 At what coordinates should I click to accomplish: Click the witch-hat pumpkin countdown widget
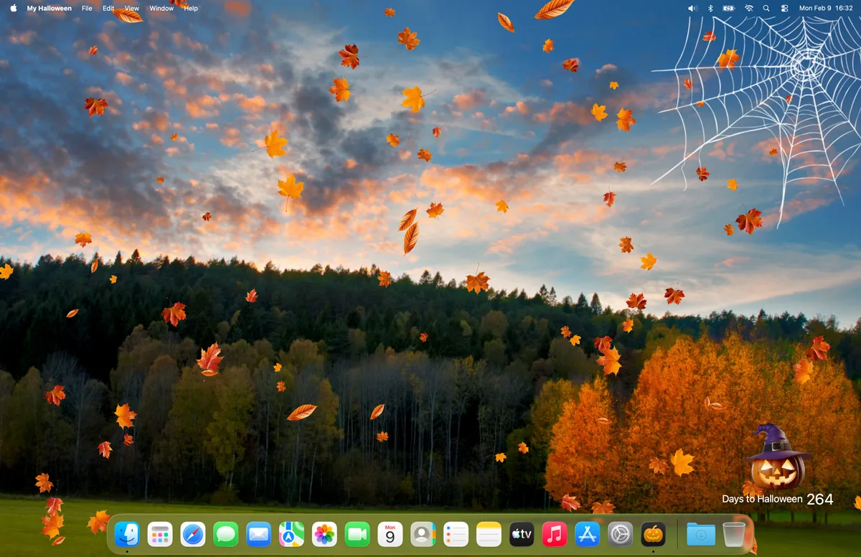[x=778, y=459]
